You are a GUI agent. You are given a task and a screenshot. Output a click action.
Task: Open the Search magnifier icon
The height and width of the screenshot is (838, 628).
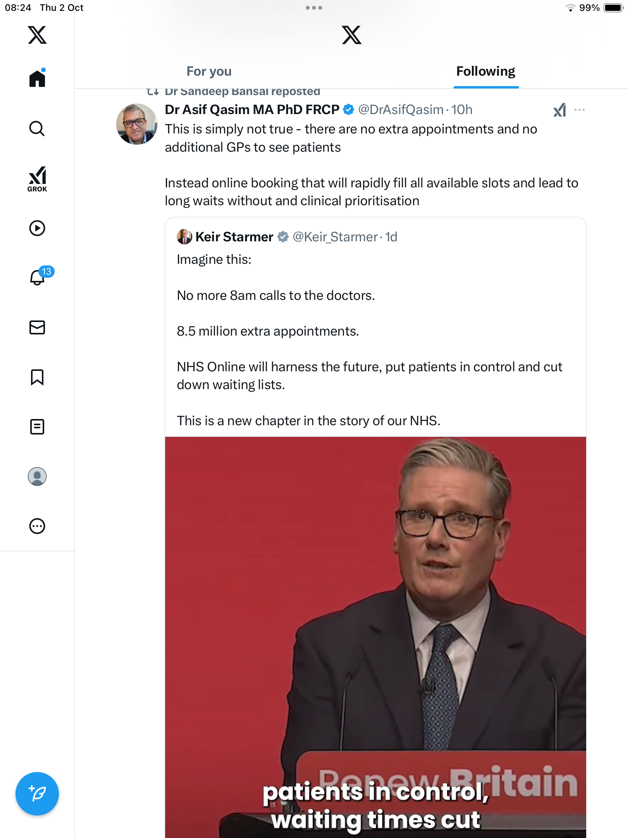37,128
